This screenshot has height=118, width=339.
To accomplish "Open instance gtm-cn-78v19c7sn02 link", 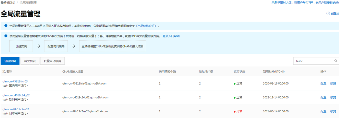I will 16,109.
